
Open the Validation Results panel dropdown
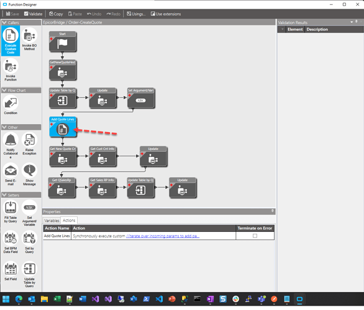pos(352,22)
